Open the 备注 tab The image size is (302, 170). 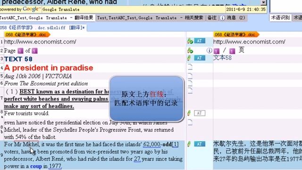(212, 18)
